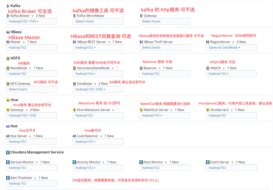Click Hue Server hadoop102 host field
Viewport: 273px width, 190px height.
tap(32, 142)
